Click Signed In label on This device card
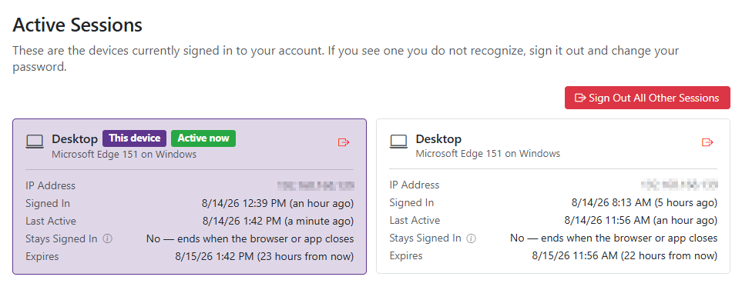 (48, 204)
